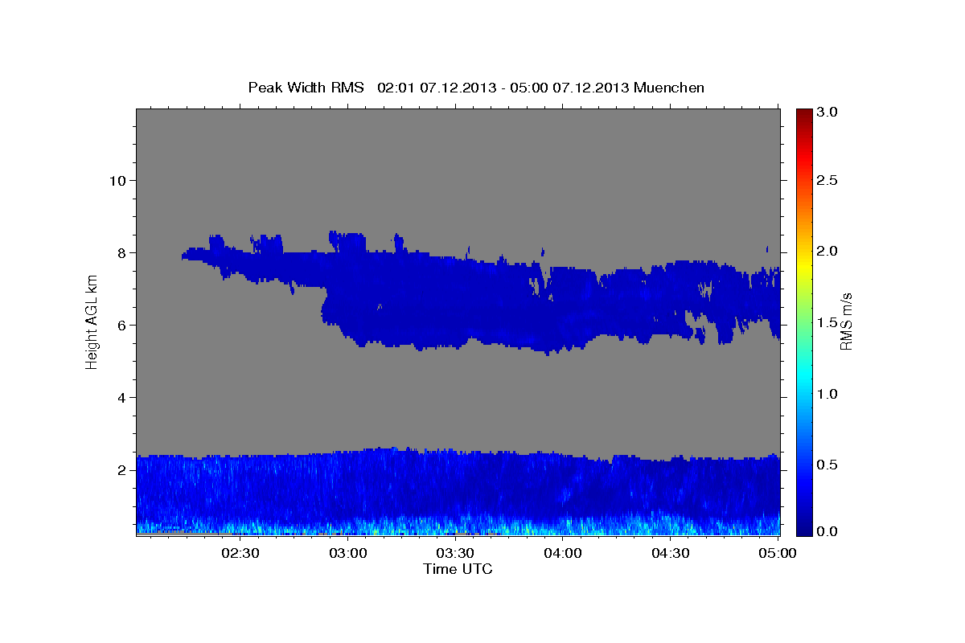Click the 04:30 time tick label

671,553
